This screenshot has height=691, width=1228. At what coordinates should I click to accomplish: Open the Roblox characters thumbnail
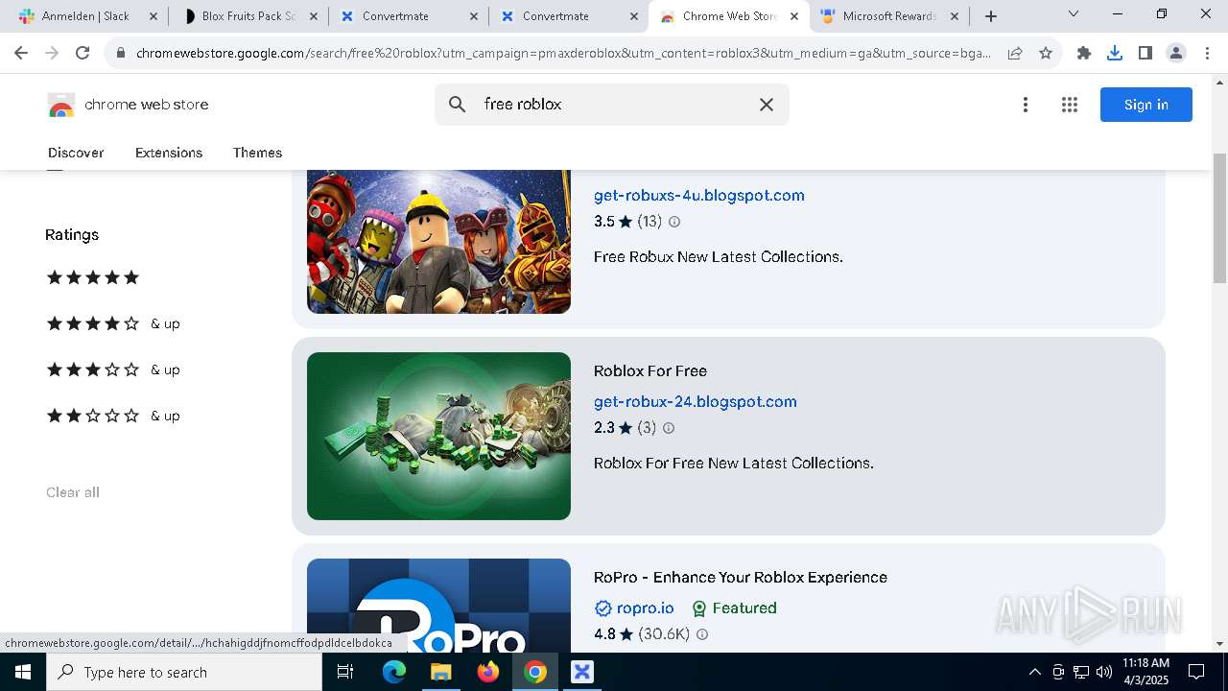click(438, 242)
